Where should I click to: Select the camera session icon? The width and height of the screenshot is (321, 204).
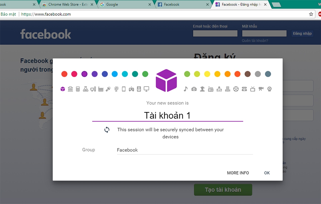(194, 89)
